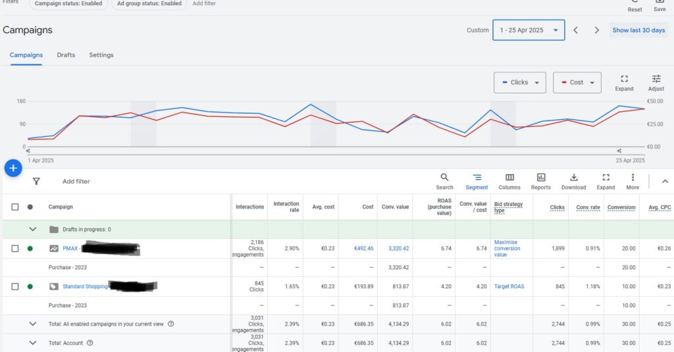The width and height of the screenshot is (674, 352).
Task: Download the campaigns table
Action: (x=573, y=182)
